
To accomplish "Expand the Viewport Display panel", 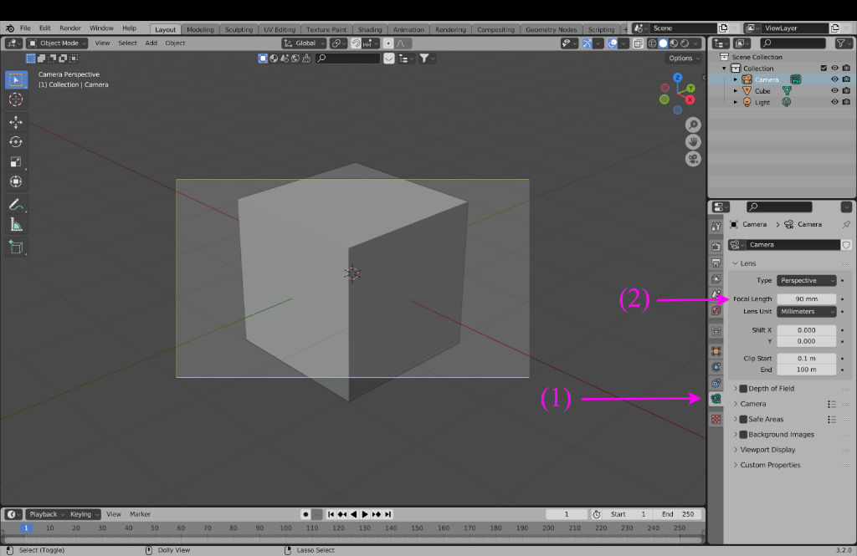I will [x=769, y=450].
